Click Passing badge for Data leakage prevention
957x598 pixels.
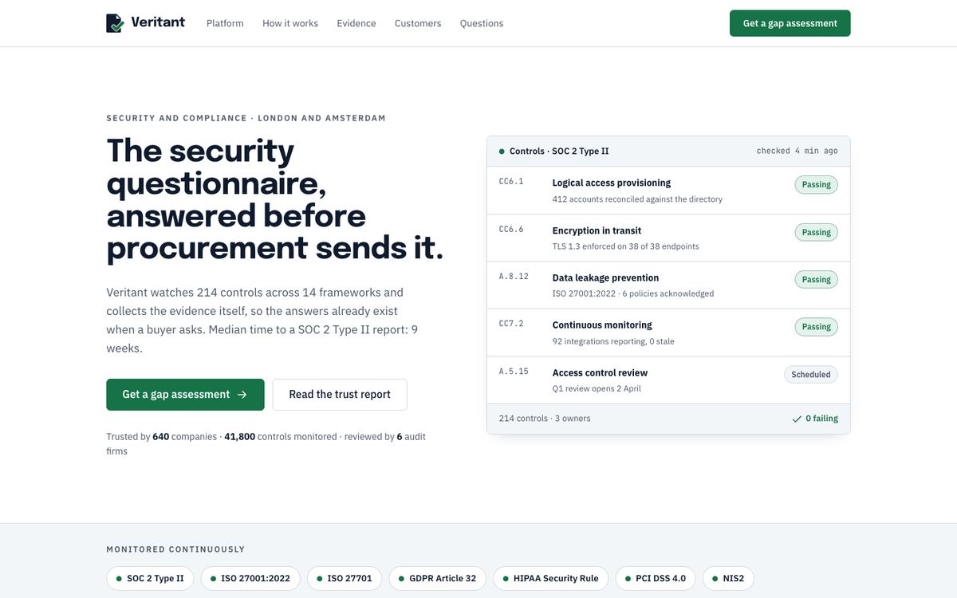coord(816,279)
